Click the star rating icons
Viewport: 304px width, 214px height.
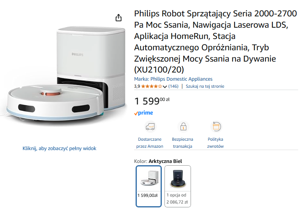151,86
